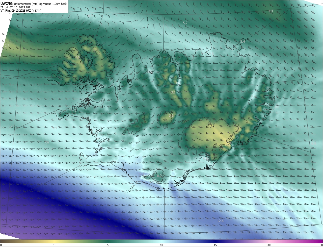Screen dimensions: 323x247
Task: Click the color scale label 50
Action: (321, 245)
